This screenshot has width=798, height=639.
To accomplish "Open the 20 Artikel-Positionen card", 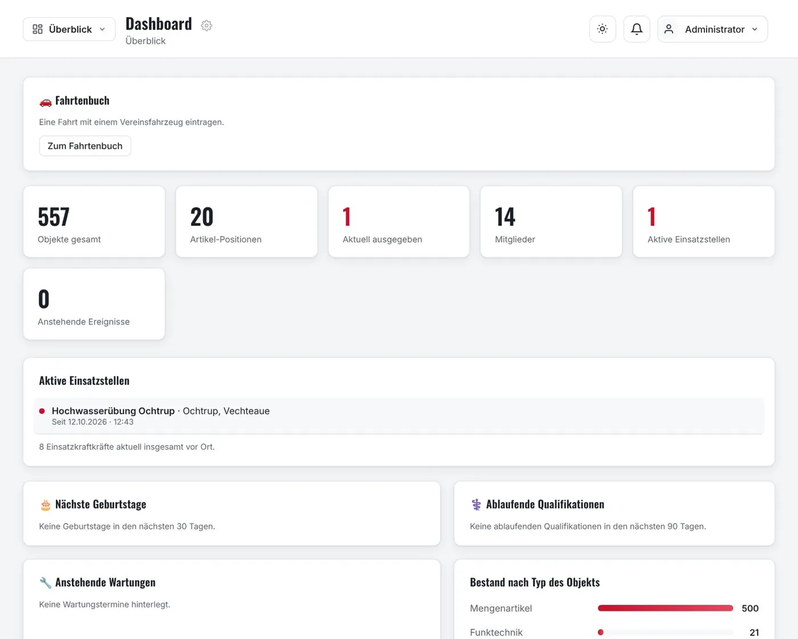I will pos(246,222).
